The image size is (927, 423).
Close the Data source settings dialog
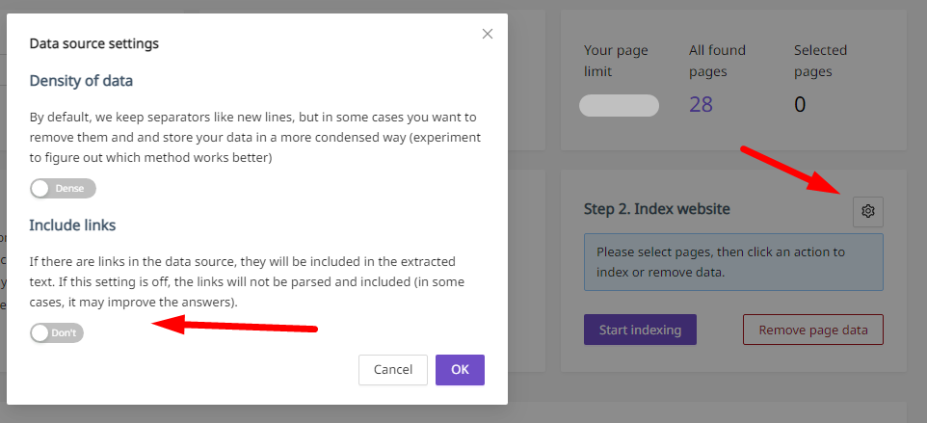point(488,34)
